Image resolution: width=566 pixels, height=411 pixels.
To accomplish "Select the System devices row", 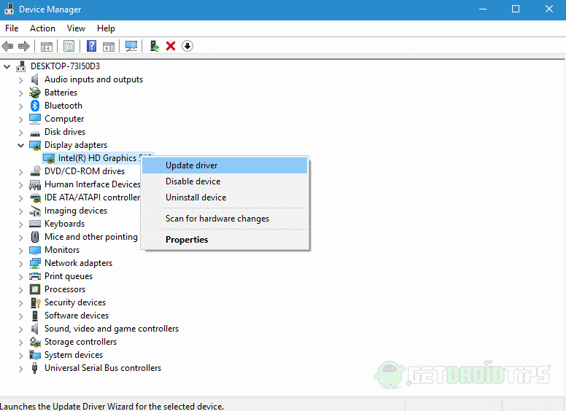I will click(x=74, y=355).
